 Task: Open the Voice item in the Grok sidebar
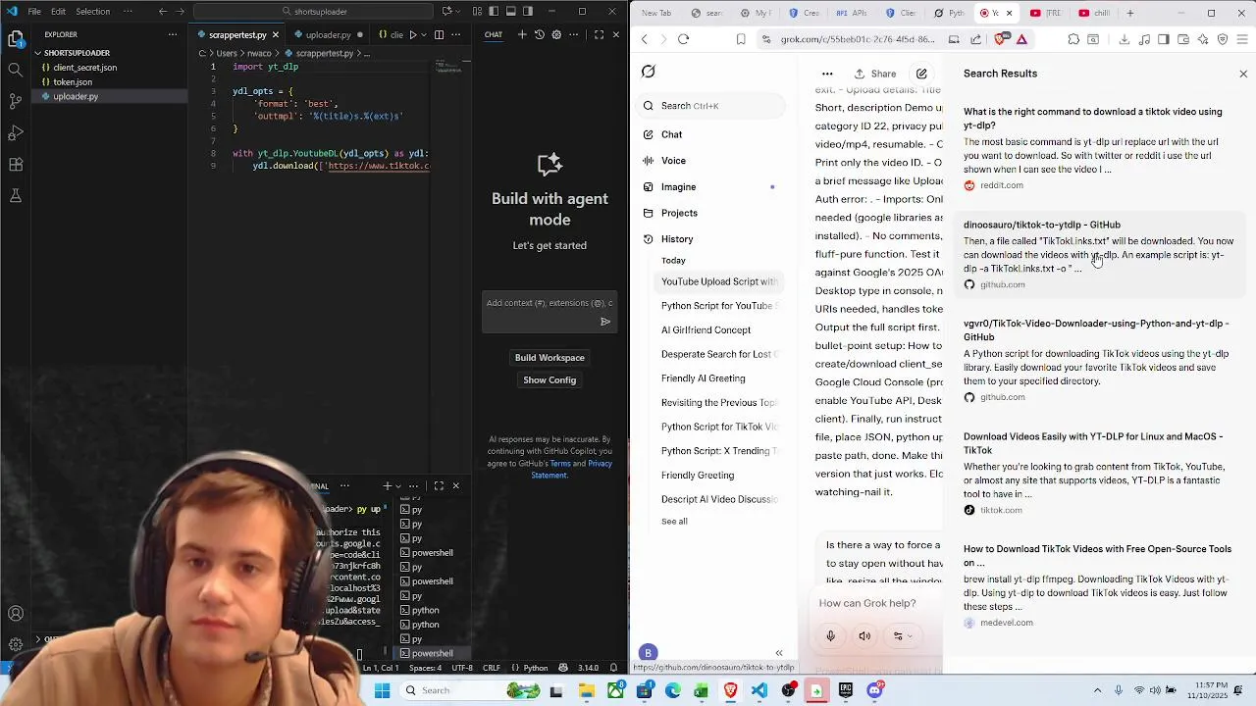pos(673,161)
